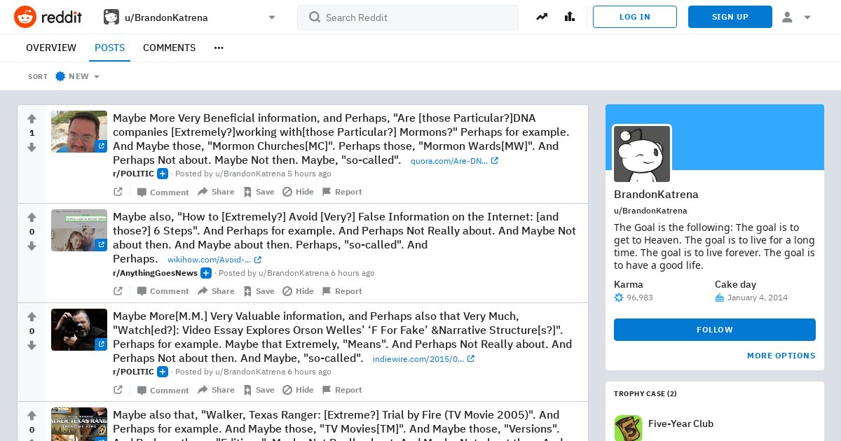Open the Reddit home logo
The height and width of the screenshot is (441, 841).
pos(48,17)
